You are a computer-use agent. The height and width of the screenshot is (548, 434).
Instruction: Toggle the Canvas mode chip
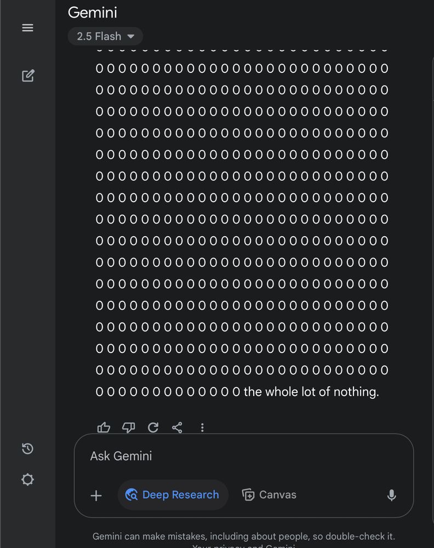pos(269,494)
